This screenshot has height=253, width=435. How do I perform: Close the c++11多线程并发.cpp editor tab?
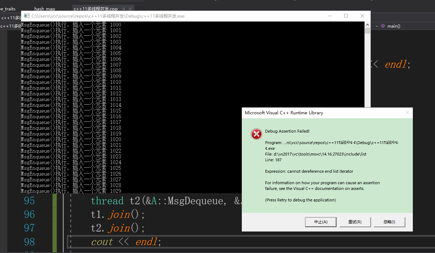[129, 9]
